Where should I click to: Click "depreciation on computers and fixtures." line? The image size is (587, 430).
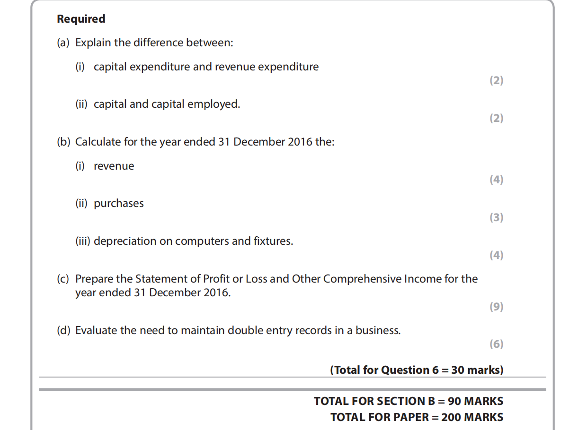tap(193, 241)
